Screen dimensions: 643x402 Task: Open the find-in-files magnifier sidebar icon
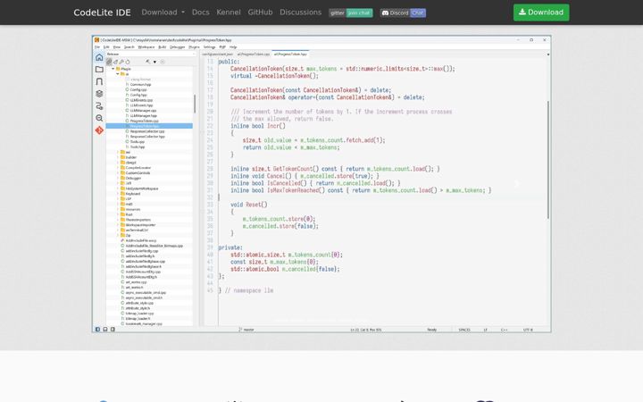(99, 118)
